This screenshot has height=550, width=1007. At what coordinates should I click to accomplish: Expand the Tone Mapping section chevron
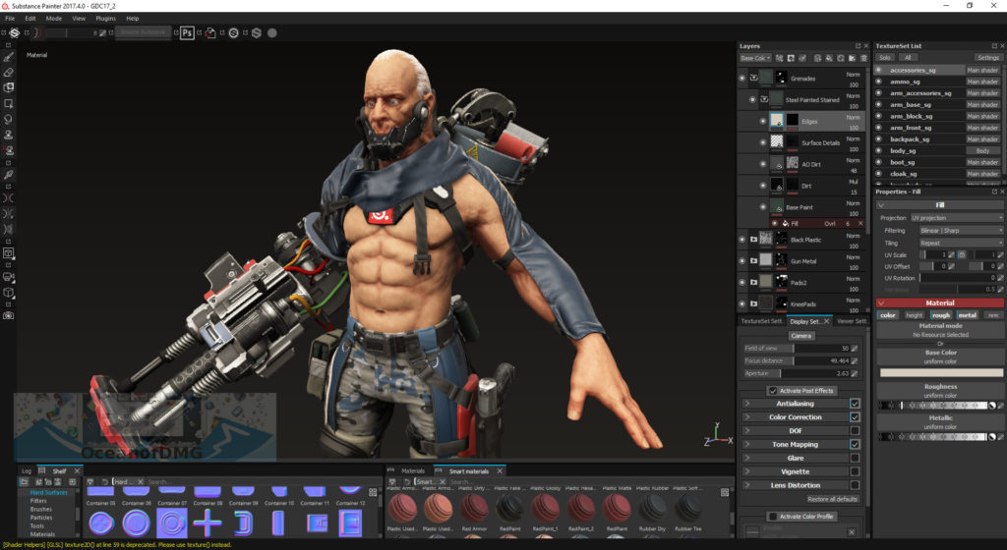click(x=747, y=444)
